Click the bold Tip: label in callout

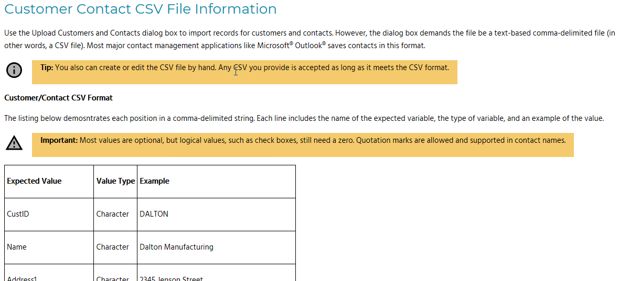click(47, 68)
